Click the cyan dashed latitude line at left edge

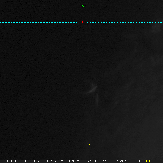pyautogui.click(x=2, y=22)
